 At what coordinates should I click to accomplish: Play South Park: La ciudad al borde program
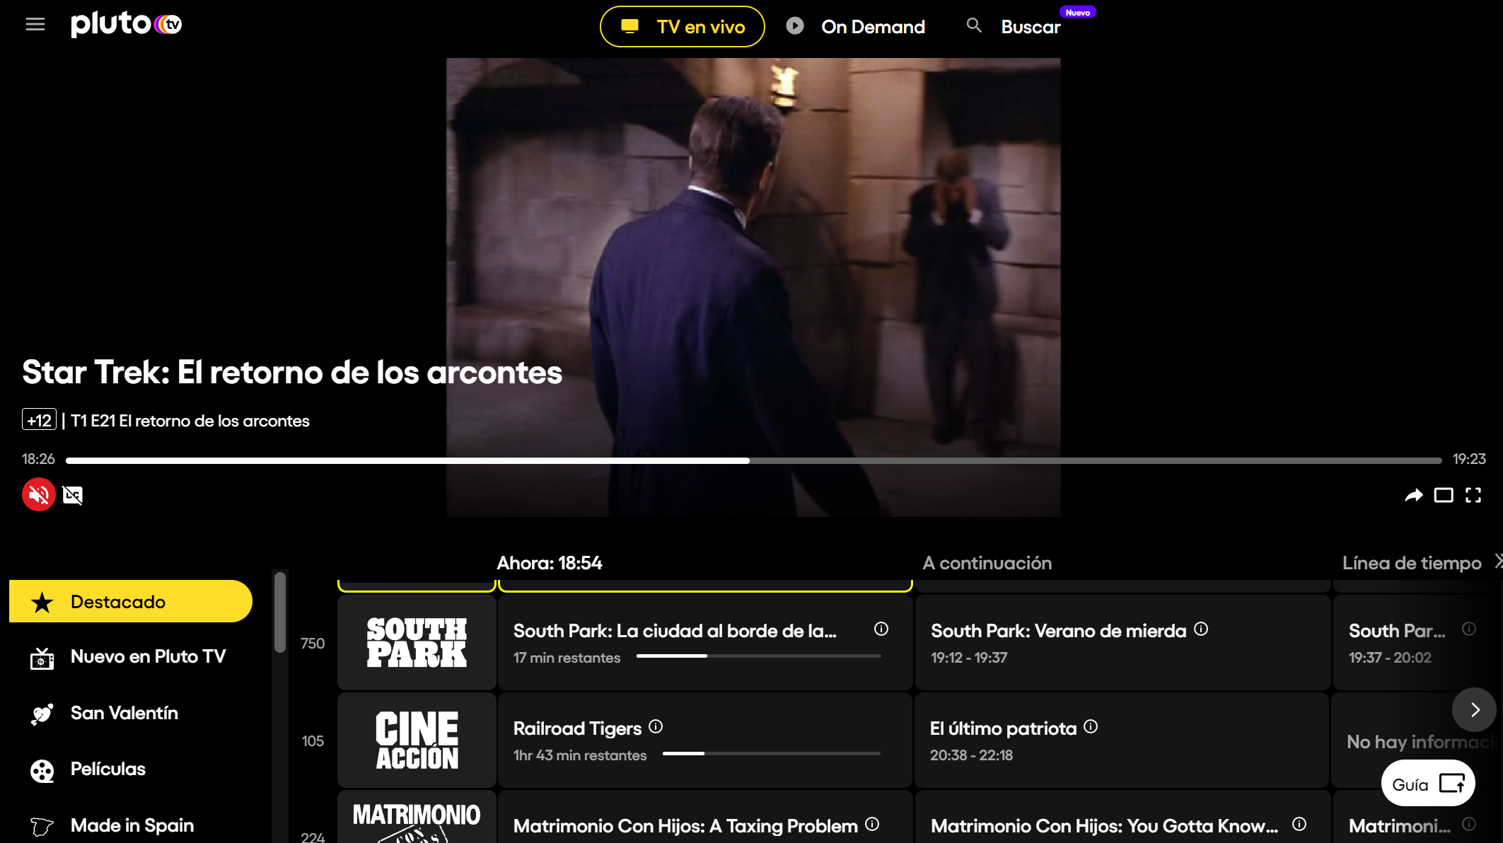(705, 642)
